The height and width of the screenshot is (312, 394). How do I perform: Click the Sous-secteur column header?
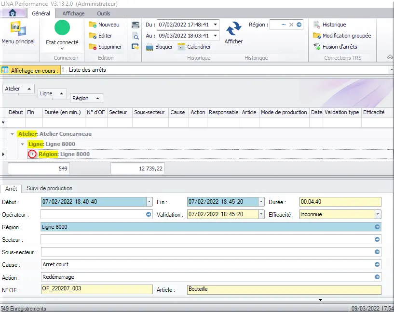pos(149,112)
